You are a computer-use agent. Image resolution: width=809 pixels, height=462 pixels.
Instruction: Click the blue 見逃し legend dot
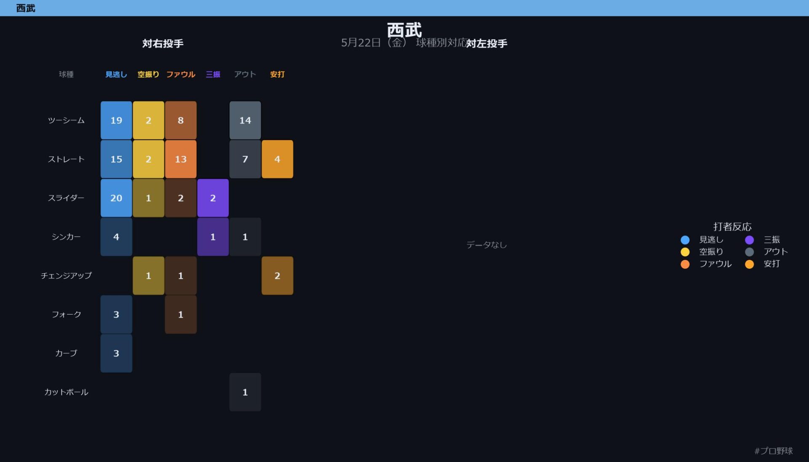(685, 240)
